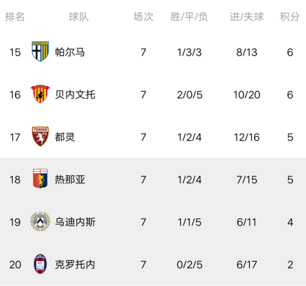Click the Benevento team crest icon

click(x=40, y=94)
